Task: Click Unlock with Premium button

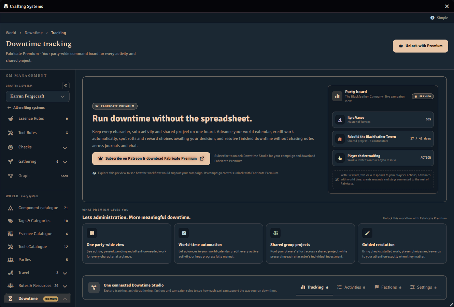Action: 421,46
